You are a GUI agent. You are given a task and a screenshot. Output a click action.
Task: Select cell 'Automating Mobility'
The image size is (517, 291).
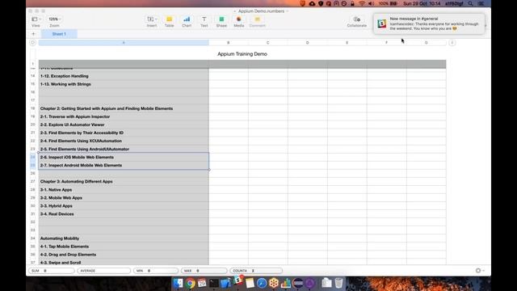[124, 238]
